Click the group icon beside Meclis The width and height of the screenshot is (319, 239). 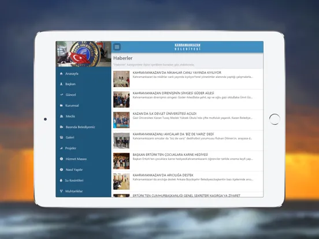(61, 116)
